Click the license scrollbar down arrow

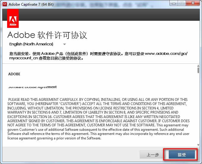pyautogui.click(x=198, y=145)
